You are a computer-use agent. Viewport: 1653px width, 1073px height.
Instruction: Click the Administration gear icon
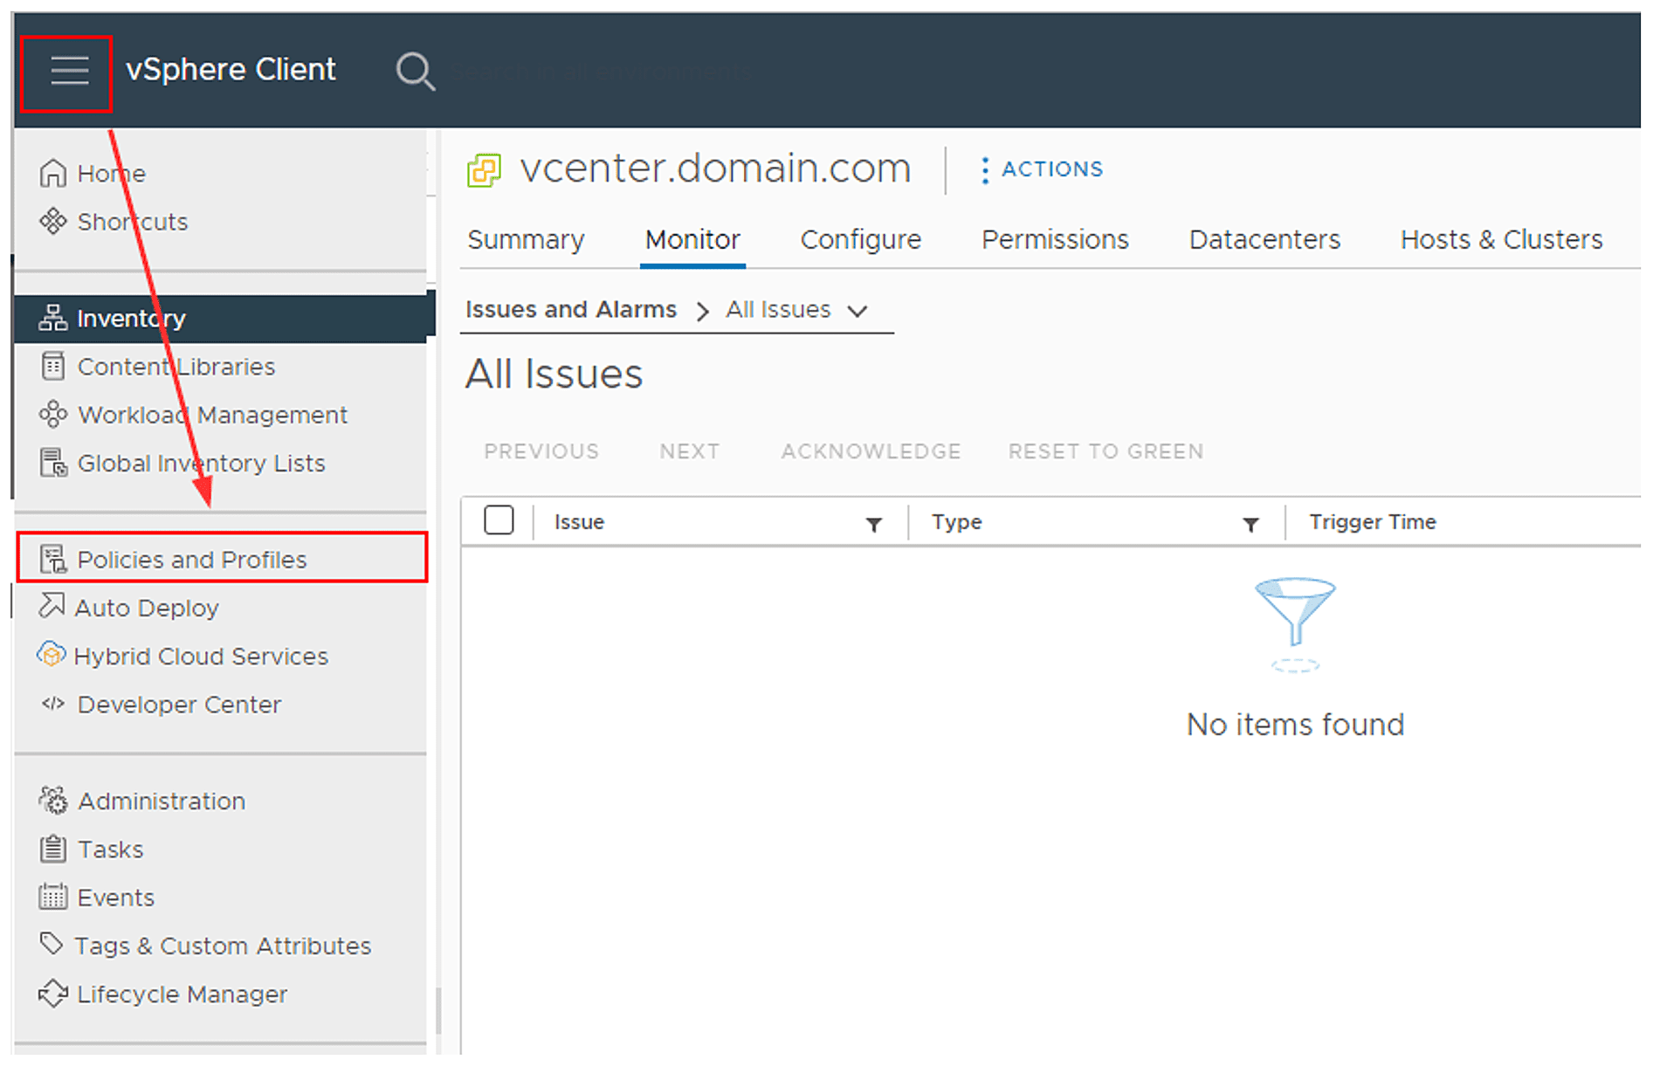(52, 800)
